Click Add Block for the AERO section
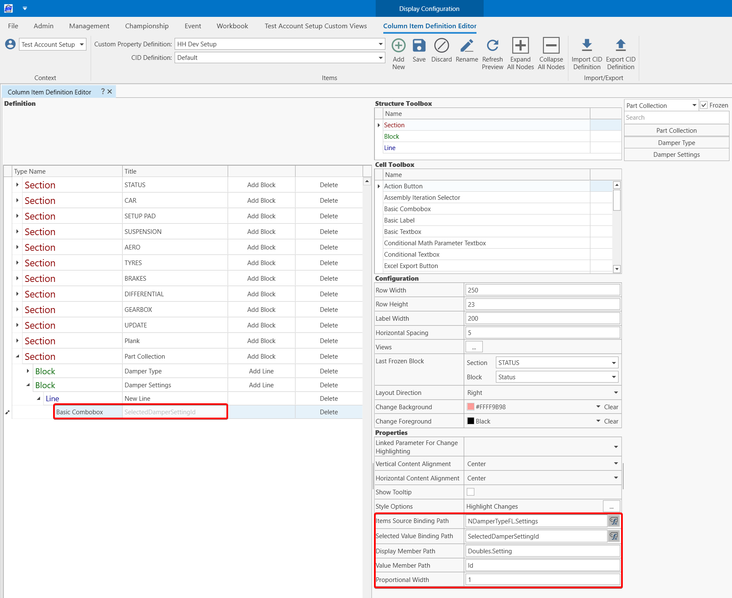The image size is (732, 598). point(261,247)
